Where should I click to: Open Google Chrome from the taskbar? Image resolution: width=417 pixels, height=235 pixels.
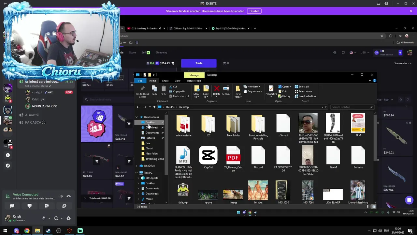[27, 231]
